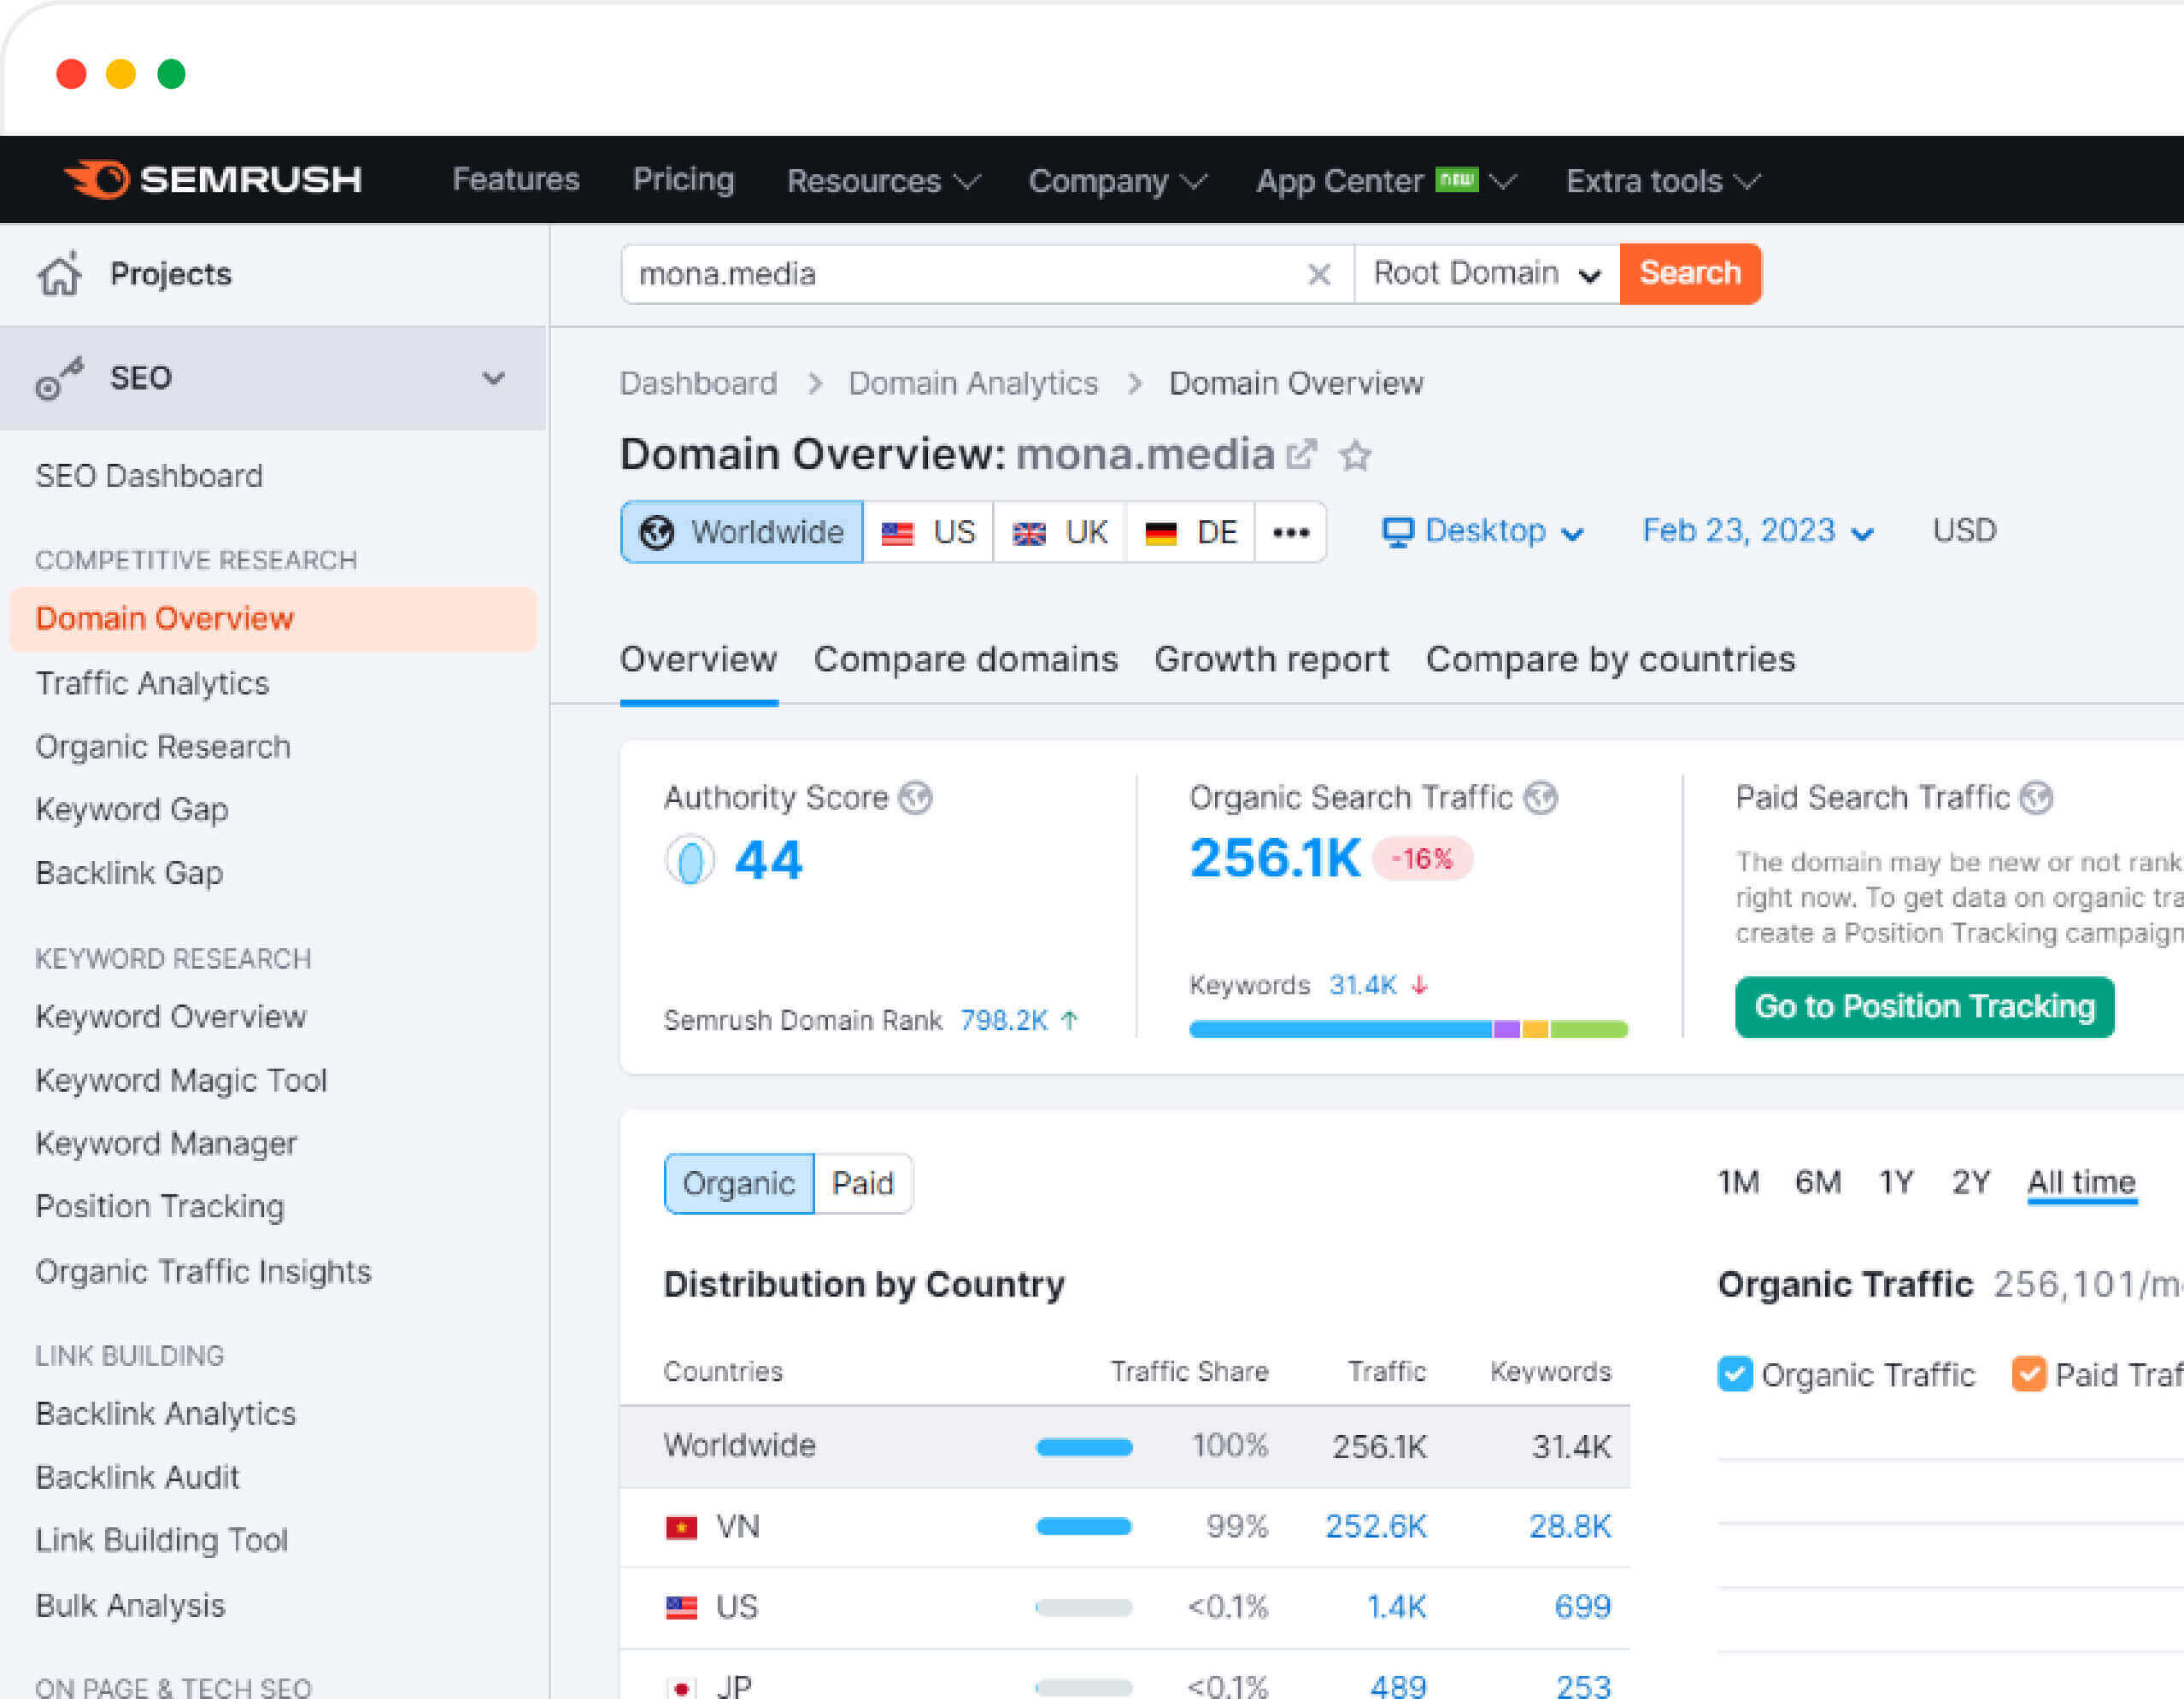
Task: Click Authority Score info globe icon
Action: click(x=915, y=798)
